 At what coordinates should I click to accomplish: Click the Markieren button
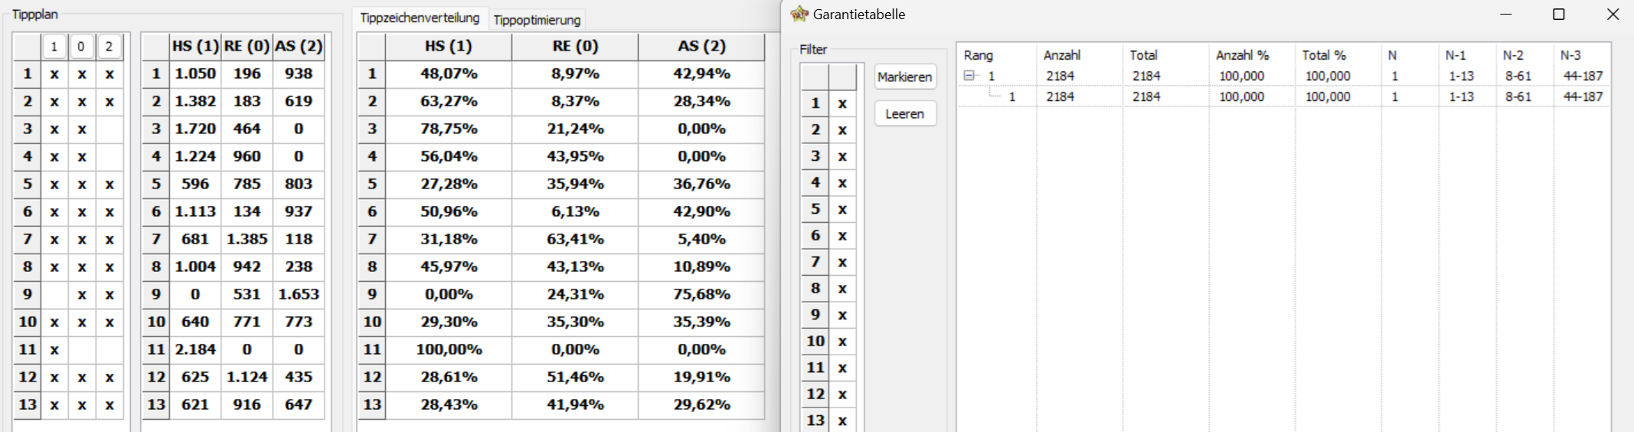[x=905, y=77]
